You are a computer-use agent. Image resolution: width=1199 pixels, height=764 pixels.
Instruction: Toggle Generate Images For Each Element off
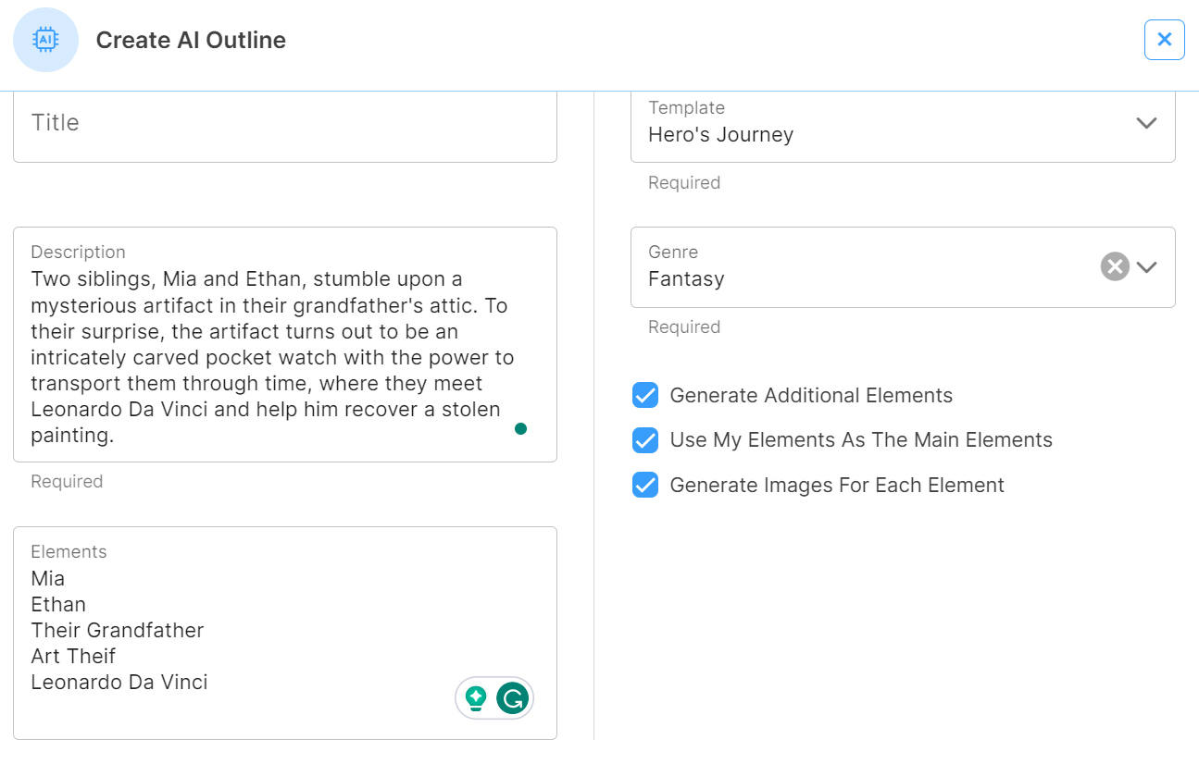coord(645,485)
